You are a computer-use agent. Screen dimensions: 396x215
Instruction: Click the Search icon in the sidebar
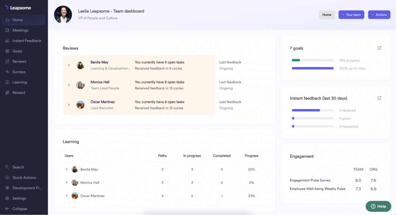tap(7, 167)
